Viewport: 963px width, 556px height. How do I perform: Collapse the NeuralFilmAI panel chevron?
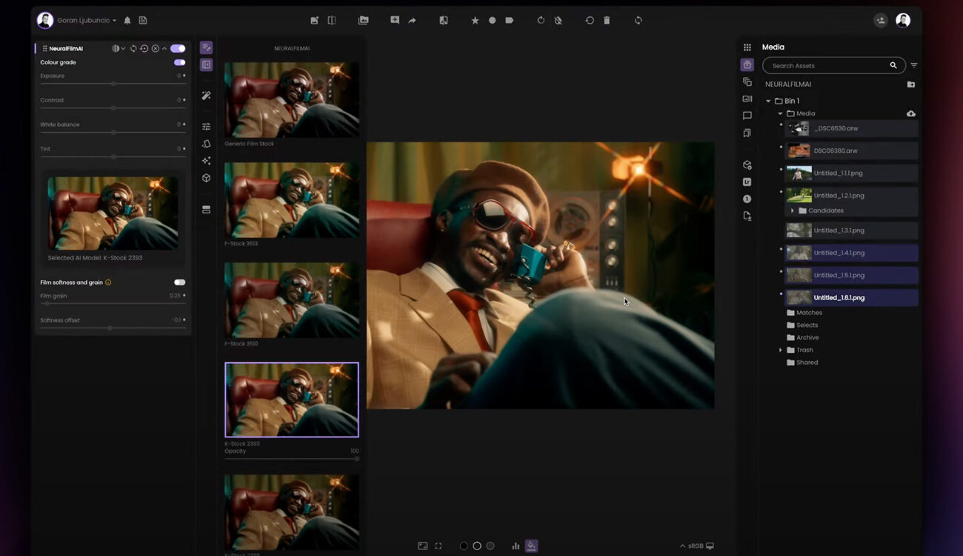164,48
